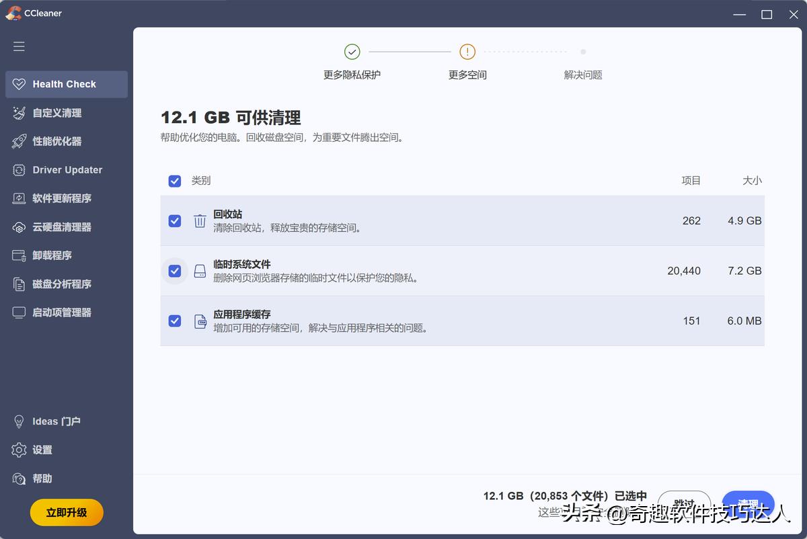
Task: Click the Driver Updater sidebar icon
Action: [x=18, y=169]
